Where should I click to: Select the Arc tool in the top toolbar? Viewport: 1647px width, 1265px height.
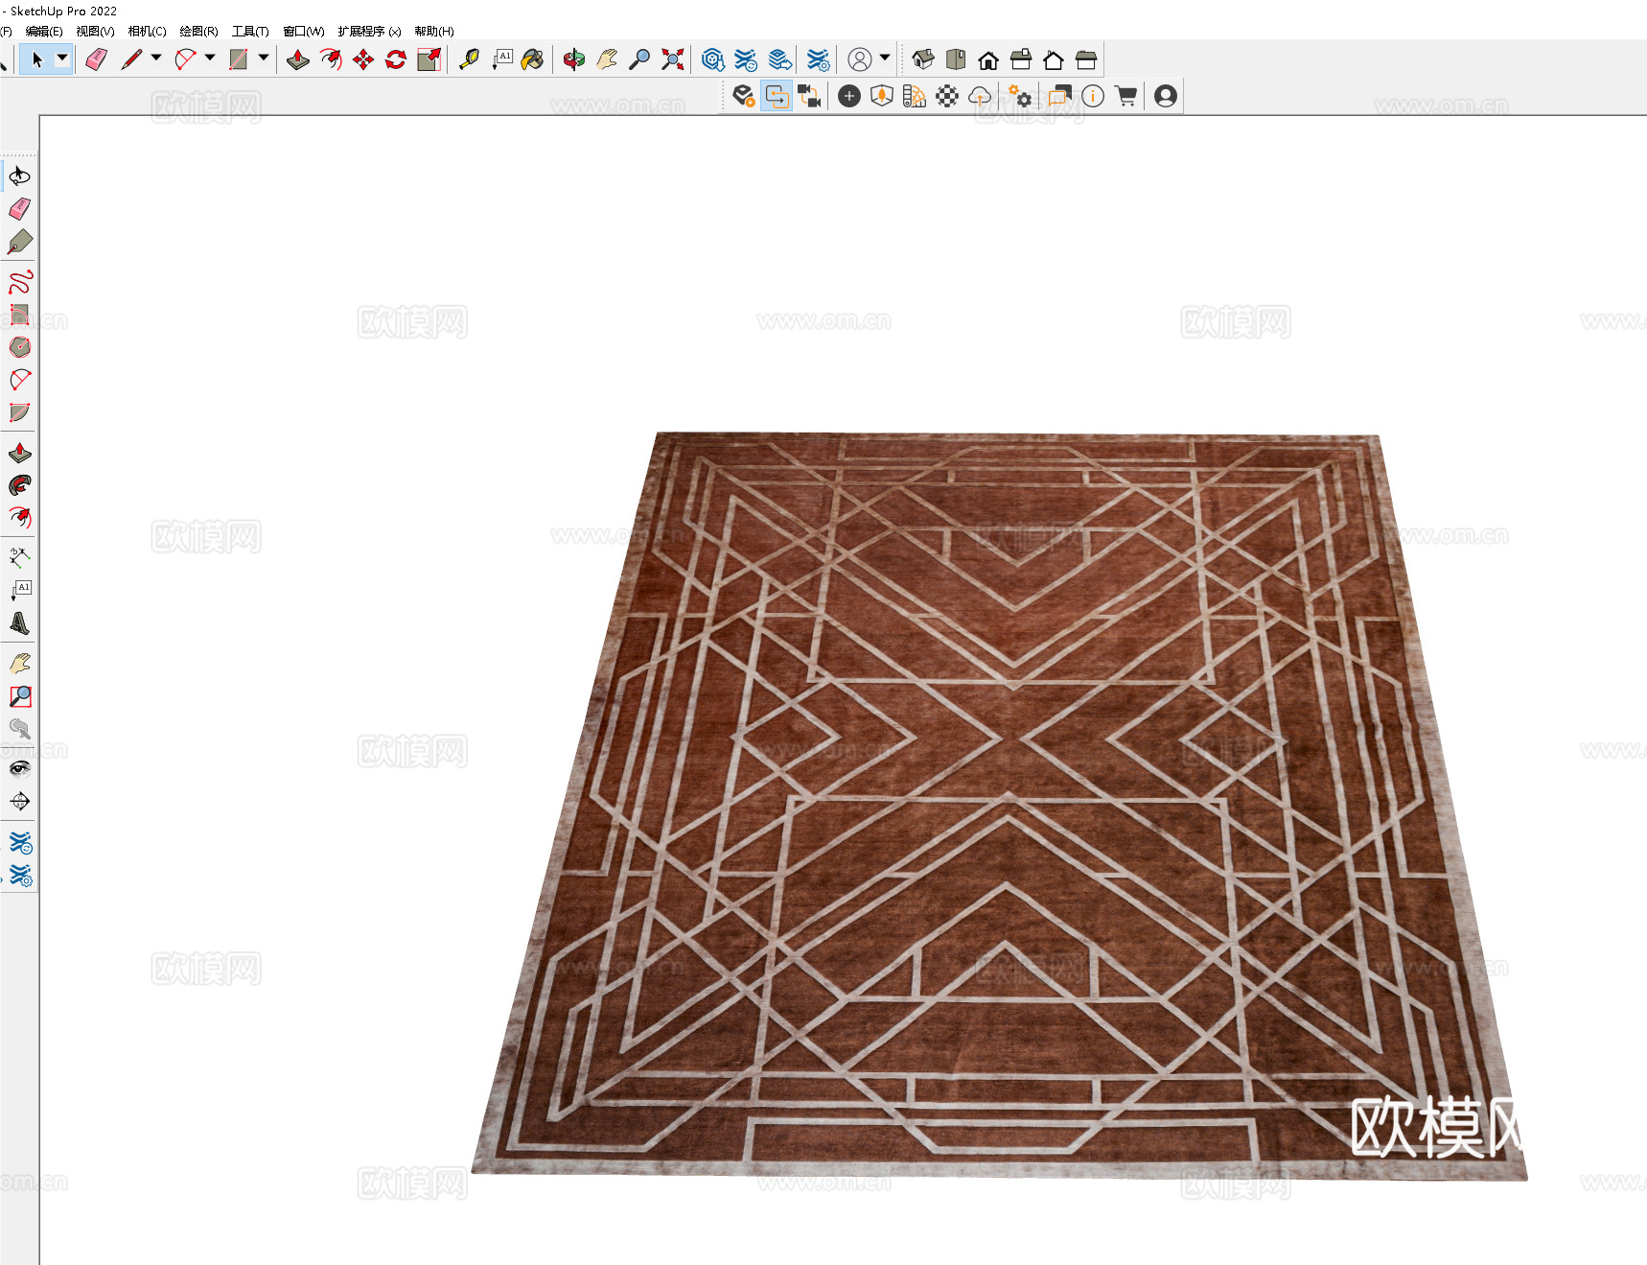pyautogui.click(x=185, y=59)
